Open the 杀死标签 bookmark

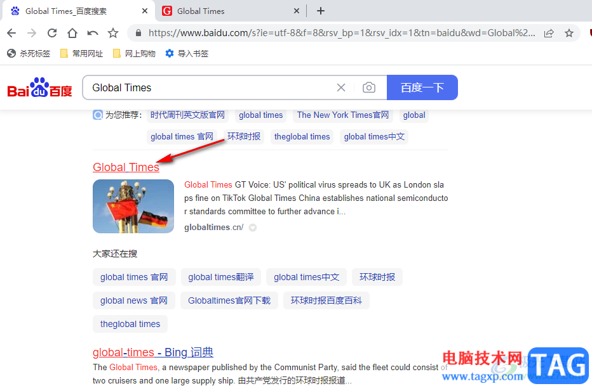(29, 53)
